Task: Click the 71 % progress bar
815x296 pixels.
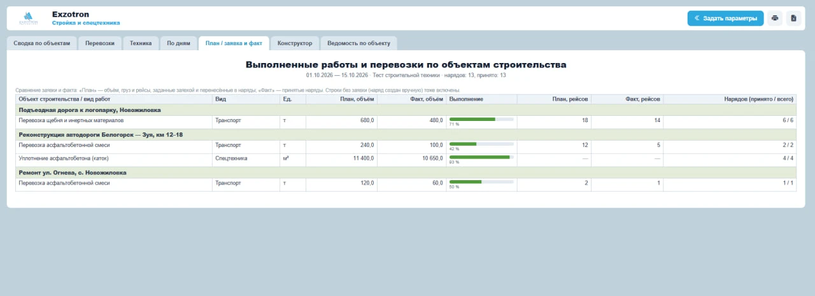Action: (x=481, y=119)
